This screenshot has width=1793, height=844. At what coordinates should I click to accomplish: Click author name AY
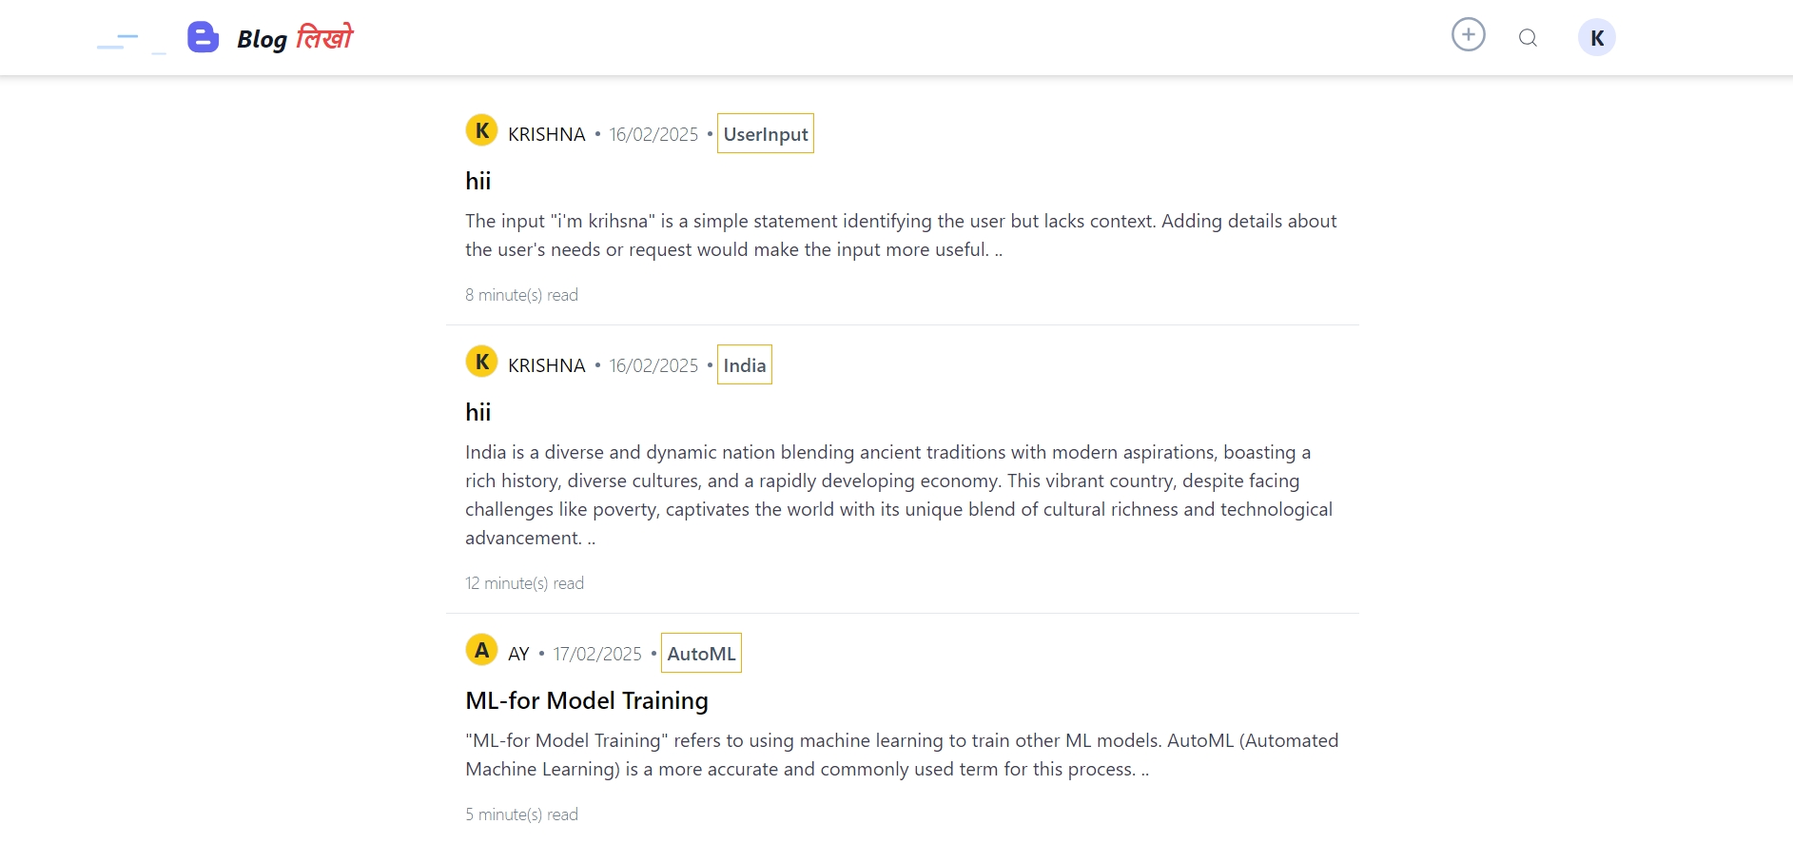pyautogui.click(x=518, y=654)
